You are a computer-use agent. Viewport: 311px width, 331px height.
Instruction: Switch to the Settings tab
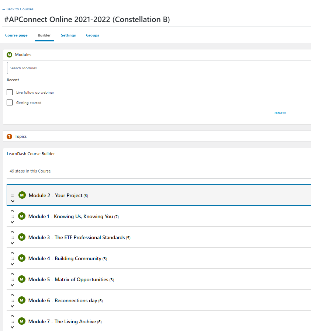(x=68, y=35)
